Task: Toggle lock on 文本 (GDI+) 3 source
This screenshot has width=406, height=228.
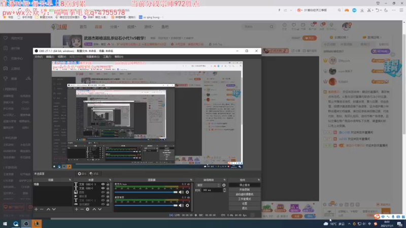Action: [x=108, y=184]
